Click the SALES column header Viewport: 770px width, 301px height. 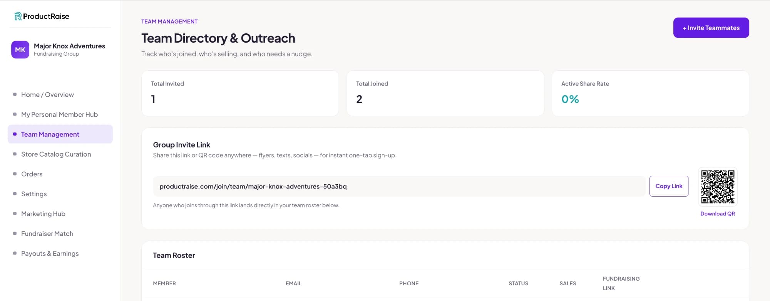point(568,283)
